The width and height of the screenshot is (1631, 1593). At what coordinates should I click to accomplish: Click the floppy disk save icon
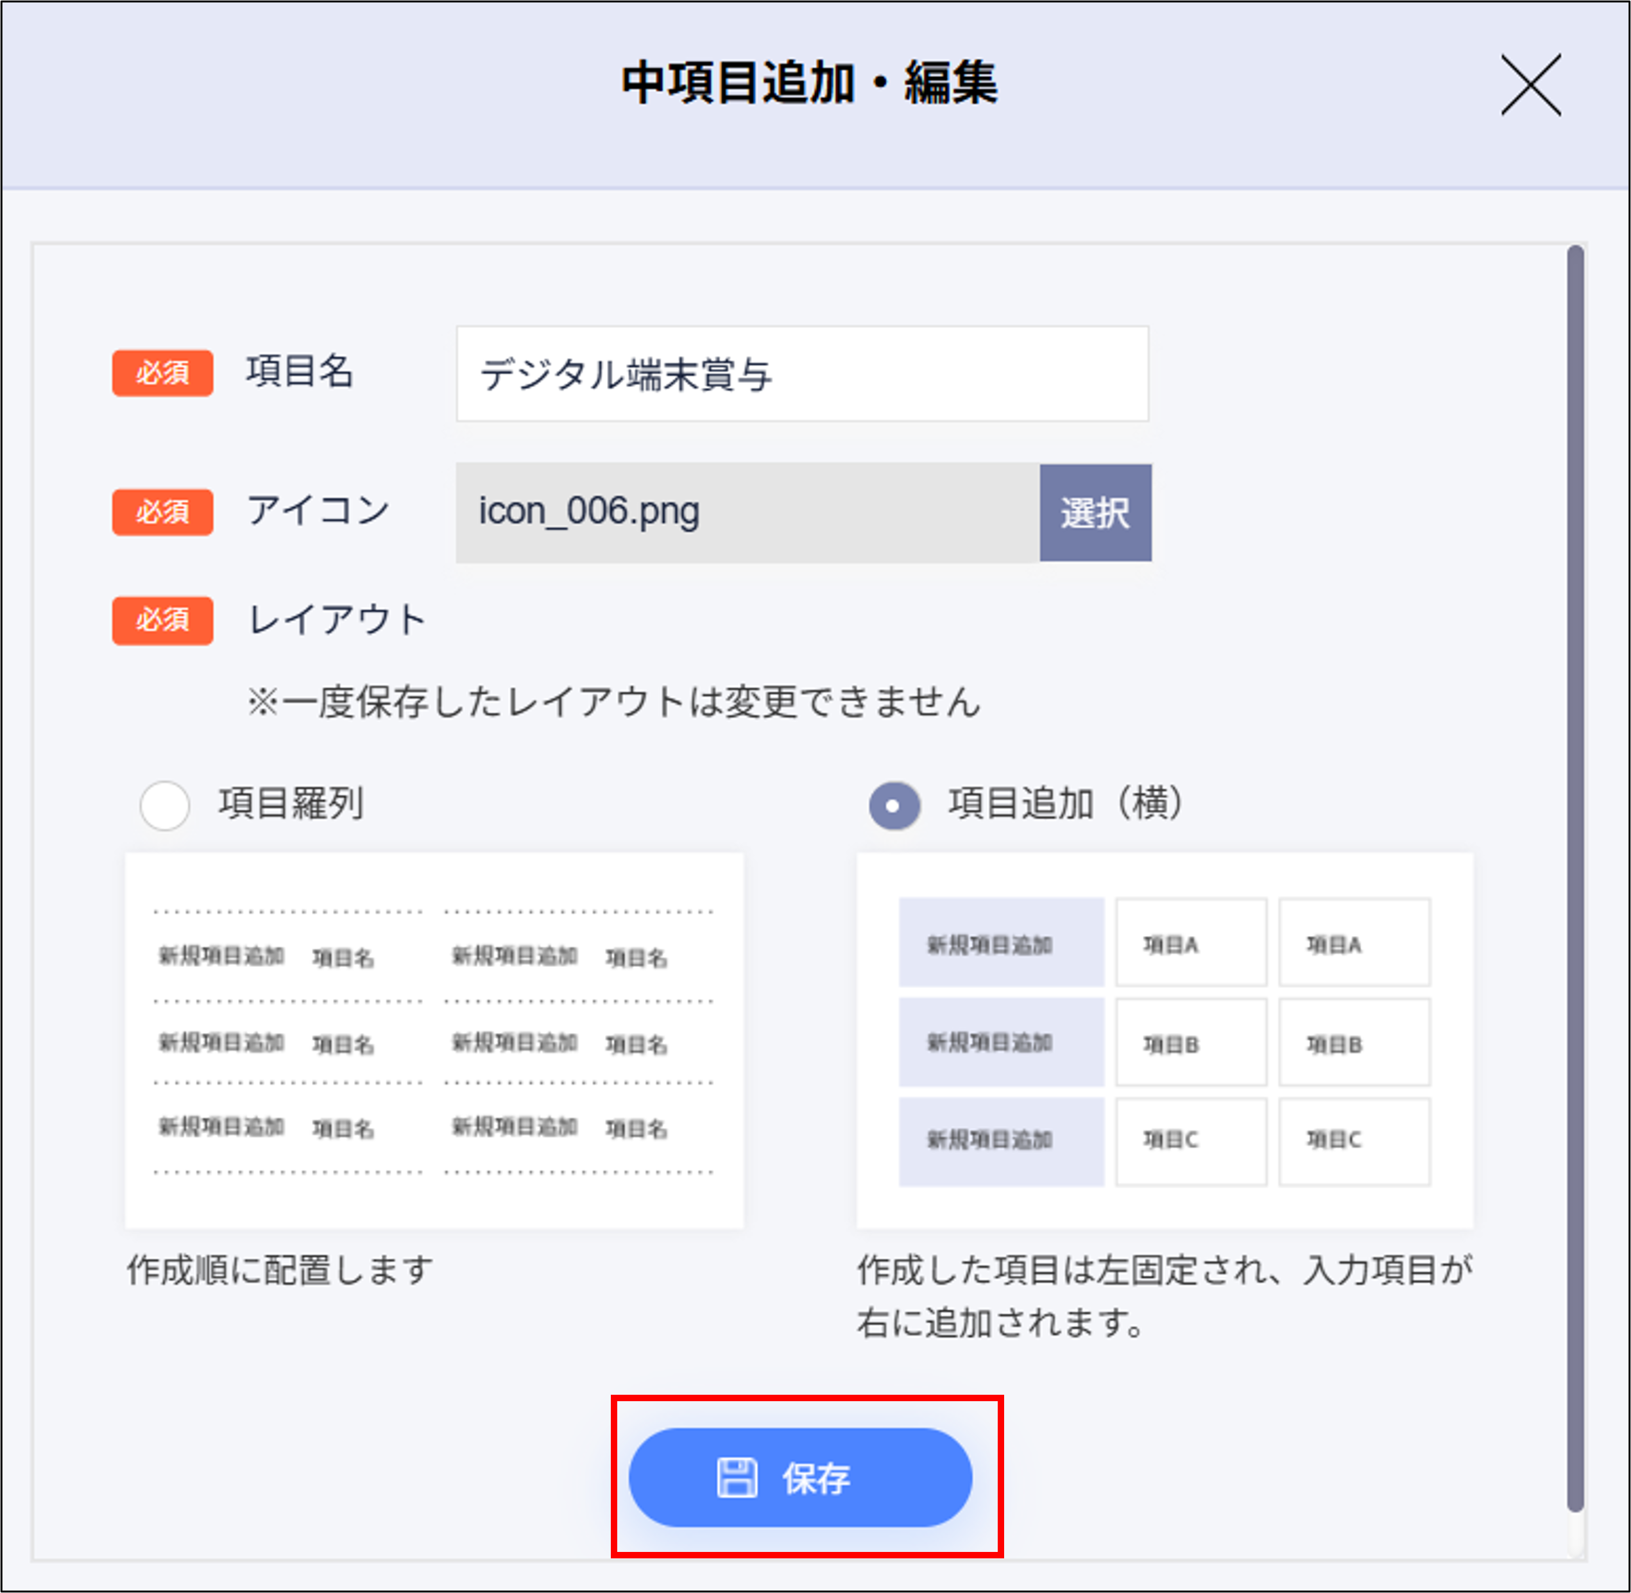(737, 1478)
